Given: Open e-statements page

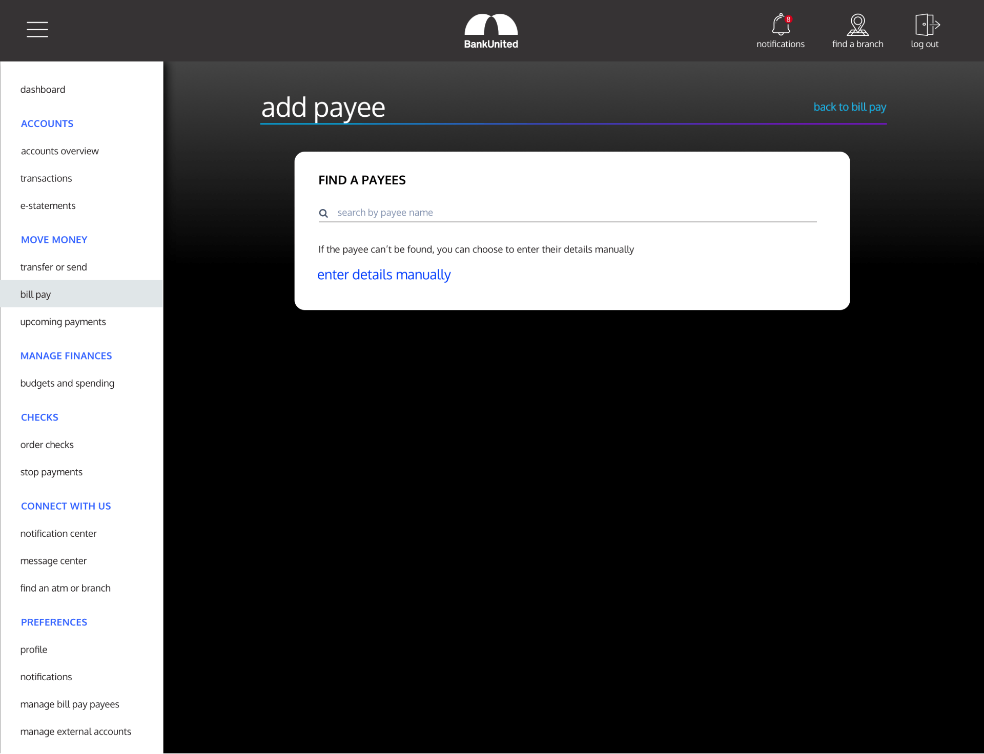Looking at the screenshot, I should click(48, 206).
